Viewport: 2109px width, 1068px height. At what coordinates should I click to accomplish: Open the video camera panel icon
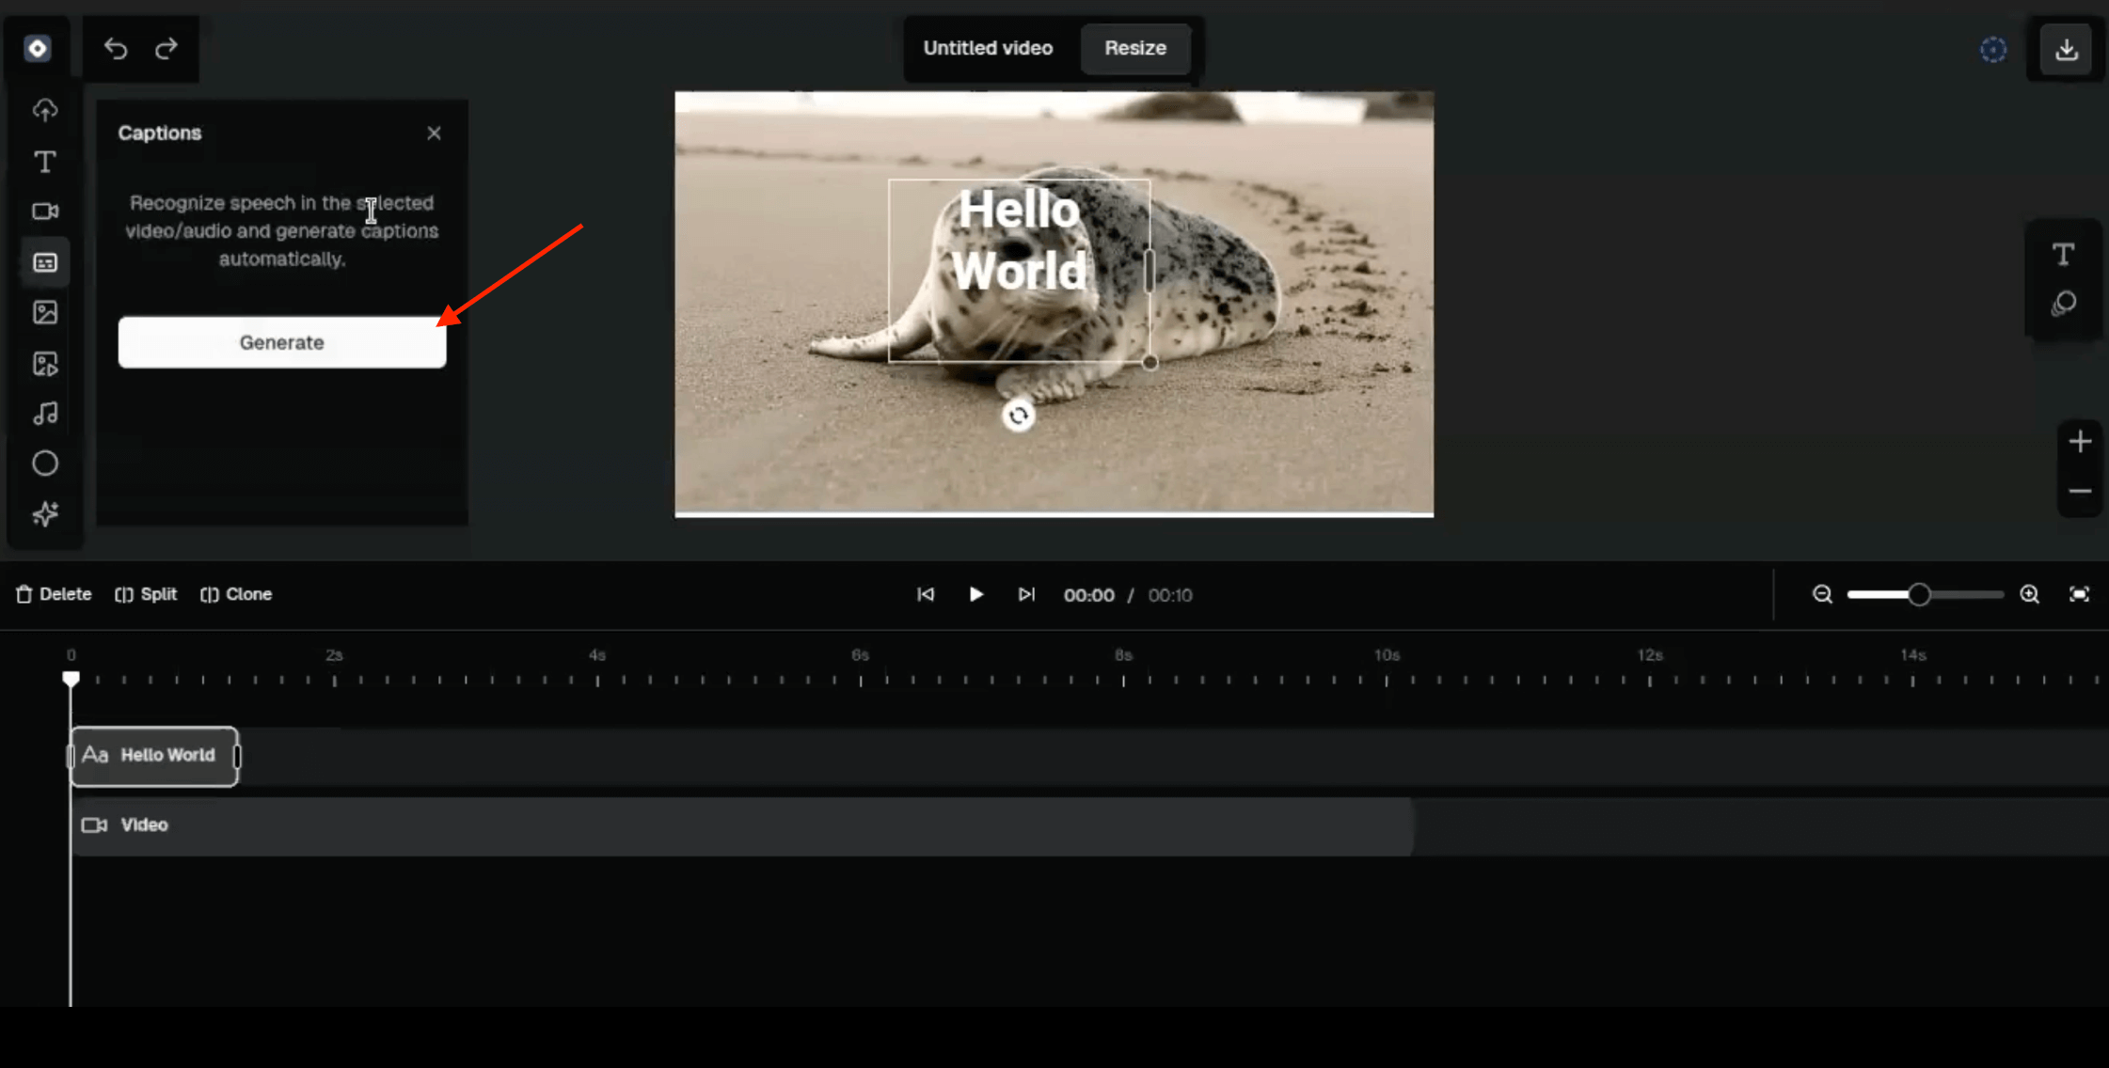coord(45,212)
